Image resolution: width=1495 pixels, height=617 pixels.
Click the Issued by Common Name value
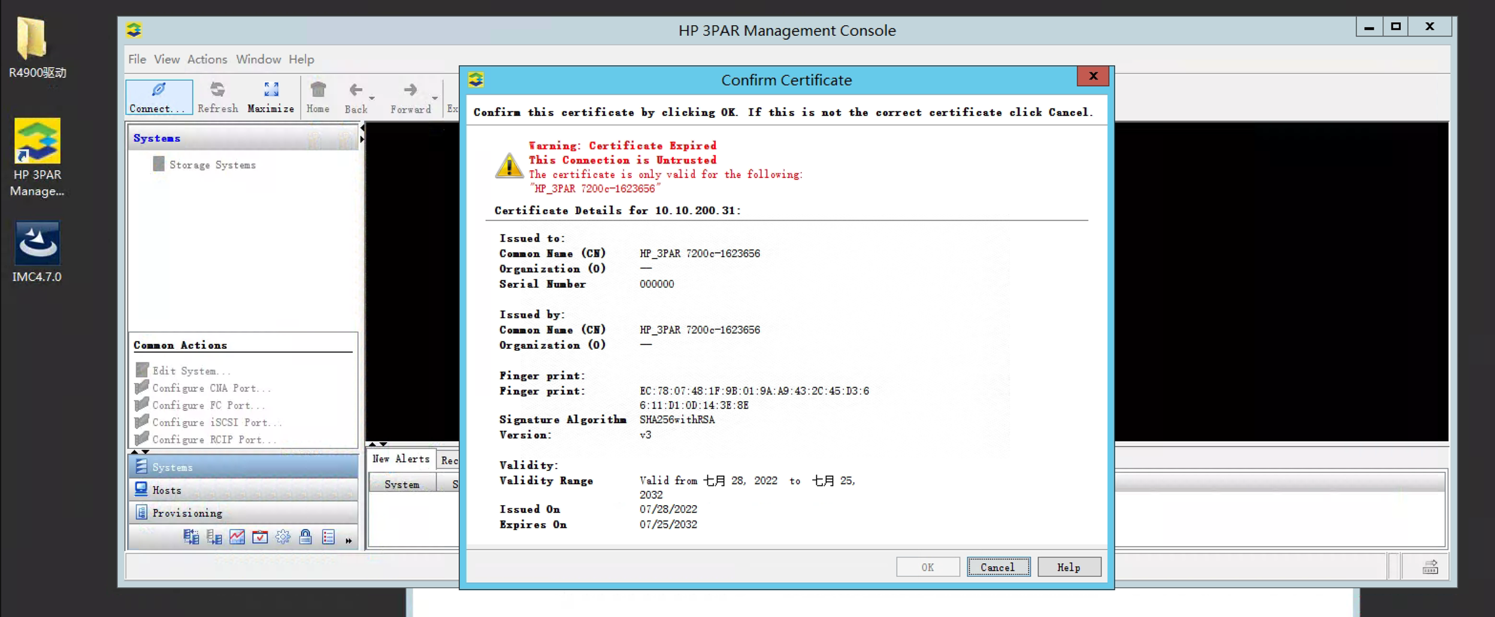coord(700,330)
